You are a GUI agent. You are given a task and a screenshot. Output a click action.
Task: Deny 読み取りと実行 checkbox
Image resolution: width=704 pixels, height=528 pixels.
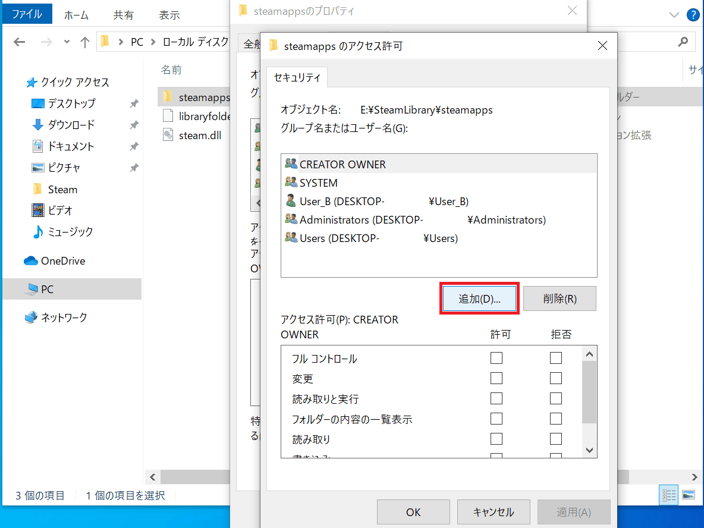pyautogui.click(x=556, y=398)
